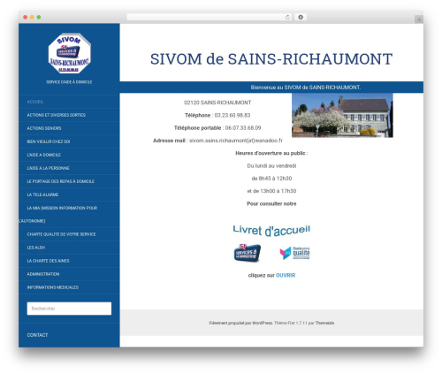Click the browser address bar
The height and width of the screenshot is (374, 442).
tap(209, 17)
